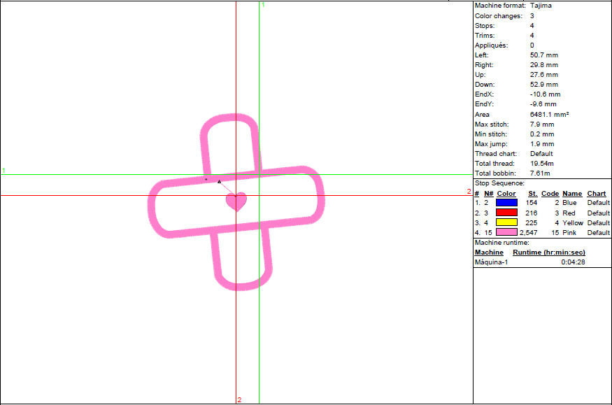Click the pink heart in the design

point(236,201)
